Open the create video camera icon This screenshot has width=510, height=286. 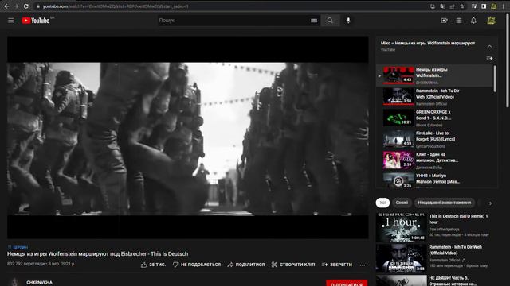[444, 21]
